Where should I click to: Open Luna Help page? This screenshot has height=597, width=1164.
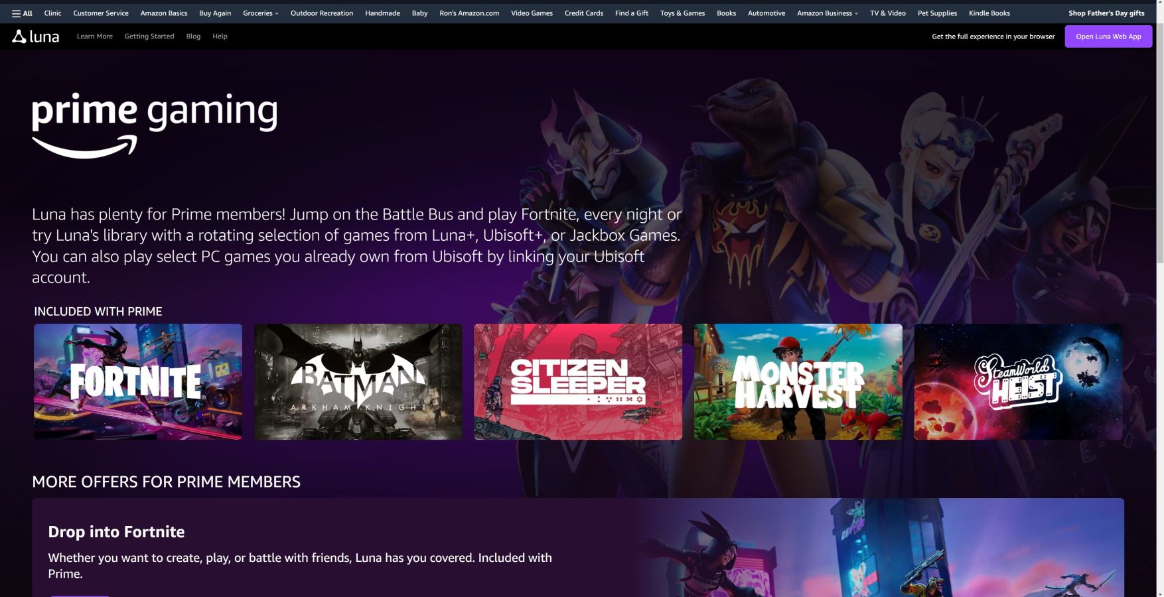point(220,36)
